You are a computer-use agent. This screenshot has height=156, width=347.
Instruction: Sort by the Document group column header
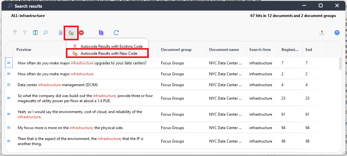coord(176,50)
